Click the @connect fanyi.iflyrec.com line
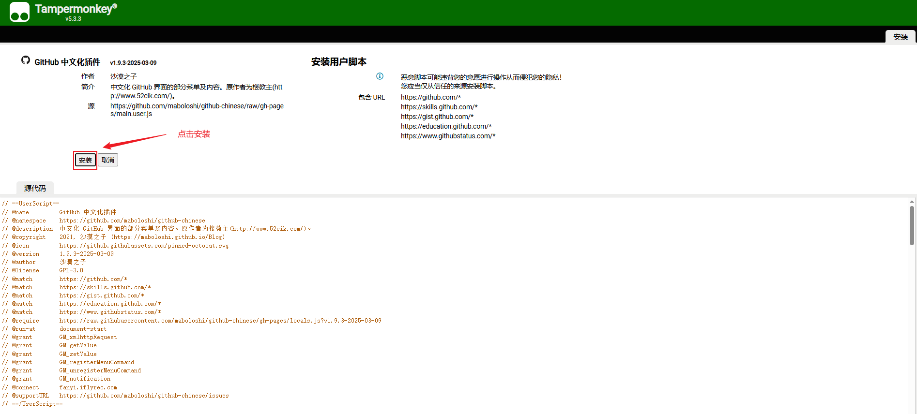The width and height of the screenshot is (917, 414). [60, 387]
